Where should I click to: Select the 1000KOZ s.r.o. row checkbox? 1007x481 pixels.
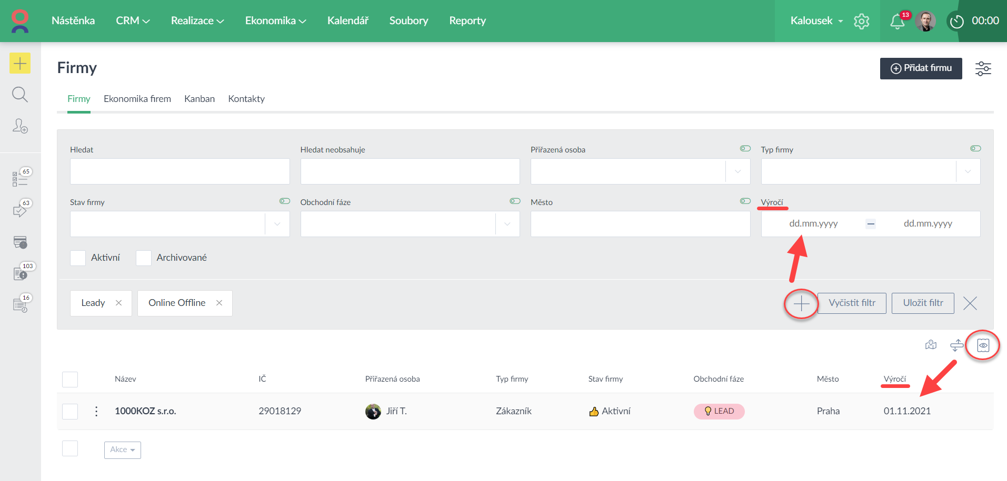[70, 411]
